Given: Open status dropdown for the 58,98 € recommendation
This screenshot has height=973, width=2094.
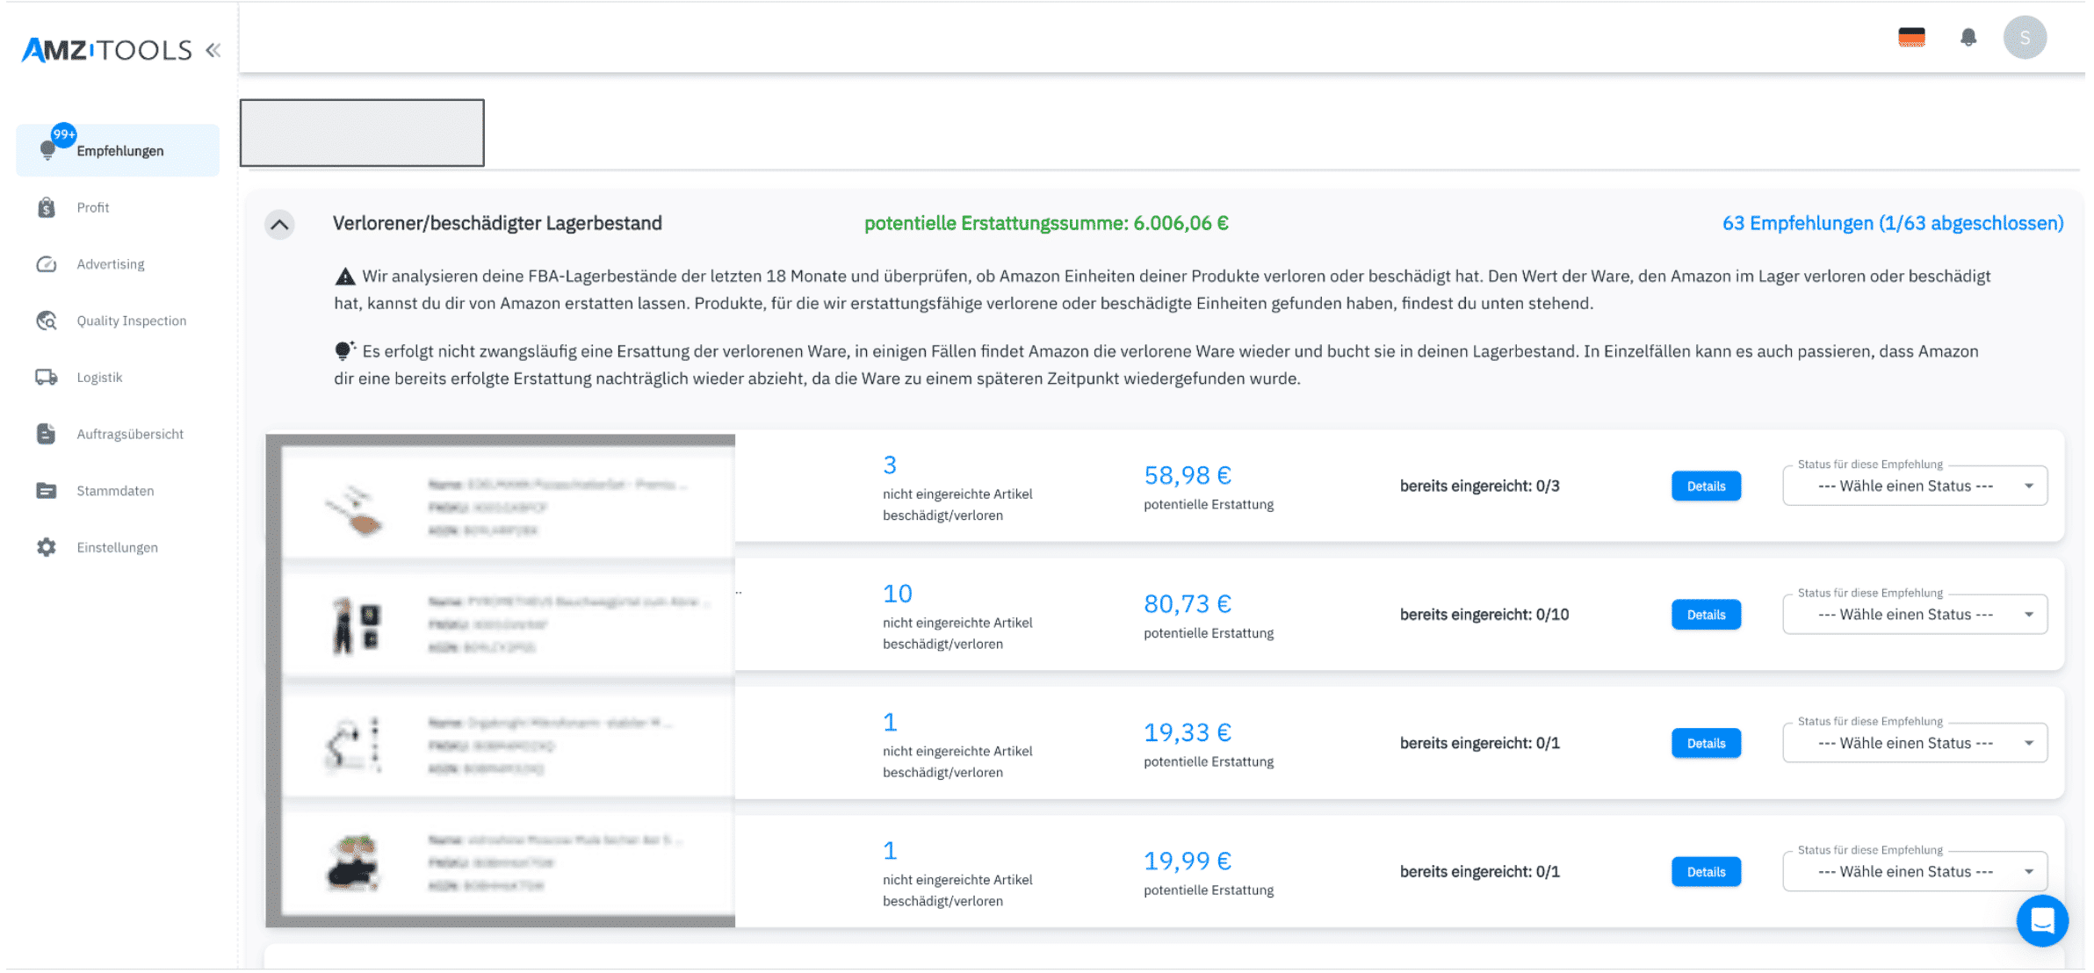Looking at the screenshot, I should (1915, 486).
